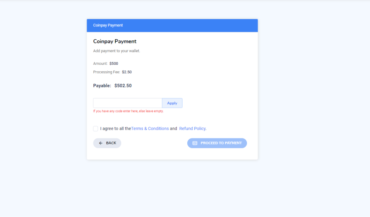Click the 'Add payment to your wallet' text
Screen dimensions: 370x217
click(x=117, y=51)
